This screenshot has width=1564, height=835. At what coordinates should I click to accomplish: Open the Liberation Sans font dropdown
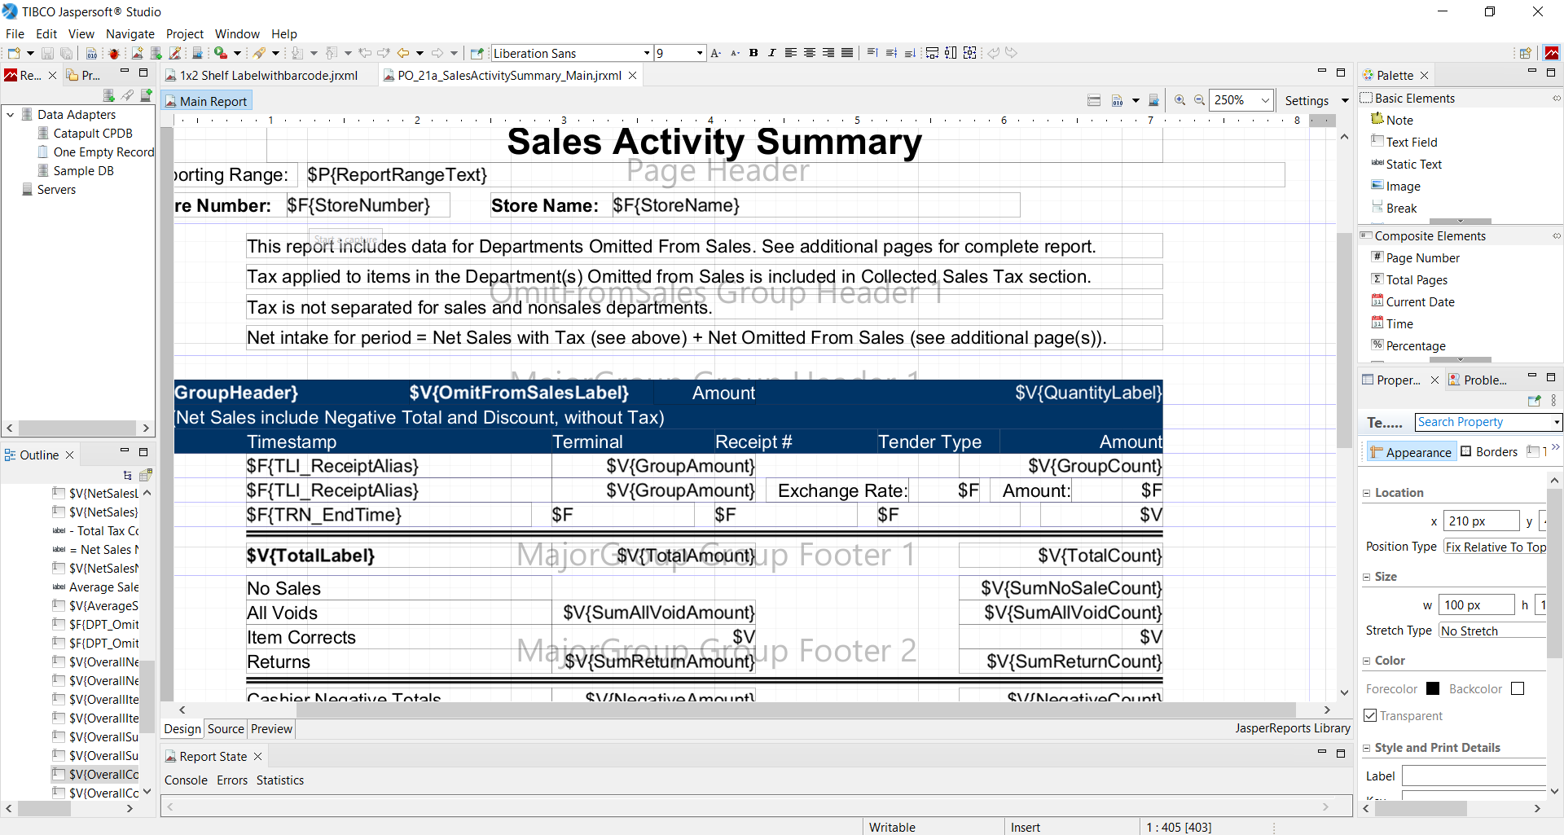tap(647, 54)
